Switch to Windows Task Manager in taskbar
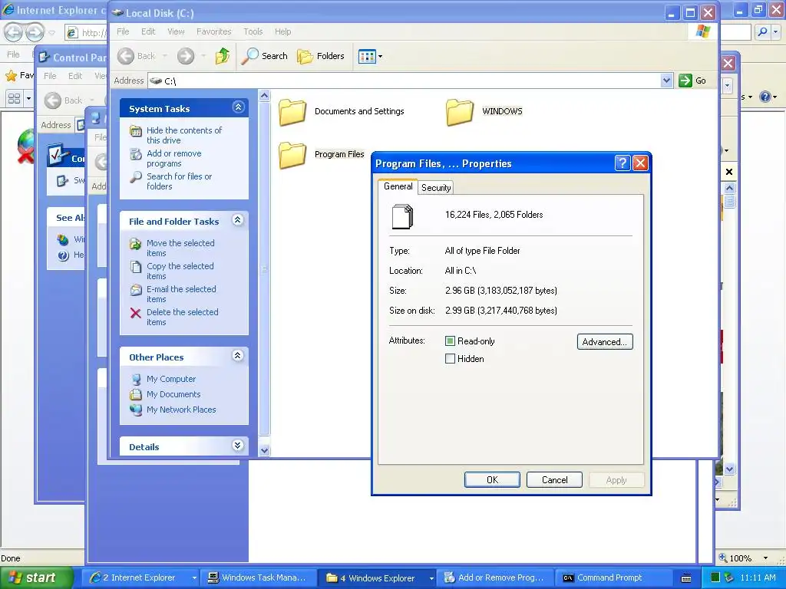Screen dimensions: 786x589 [258, 578]
